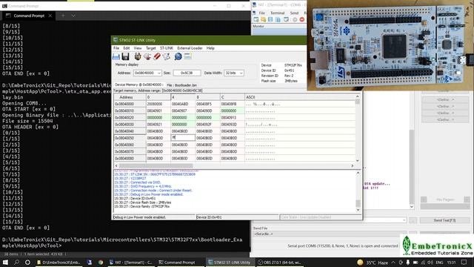This screenshot has width=474, height=267.
Task: Click ST-LINK log vertical scrollbar down arrow
Action: (358, 210)
